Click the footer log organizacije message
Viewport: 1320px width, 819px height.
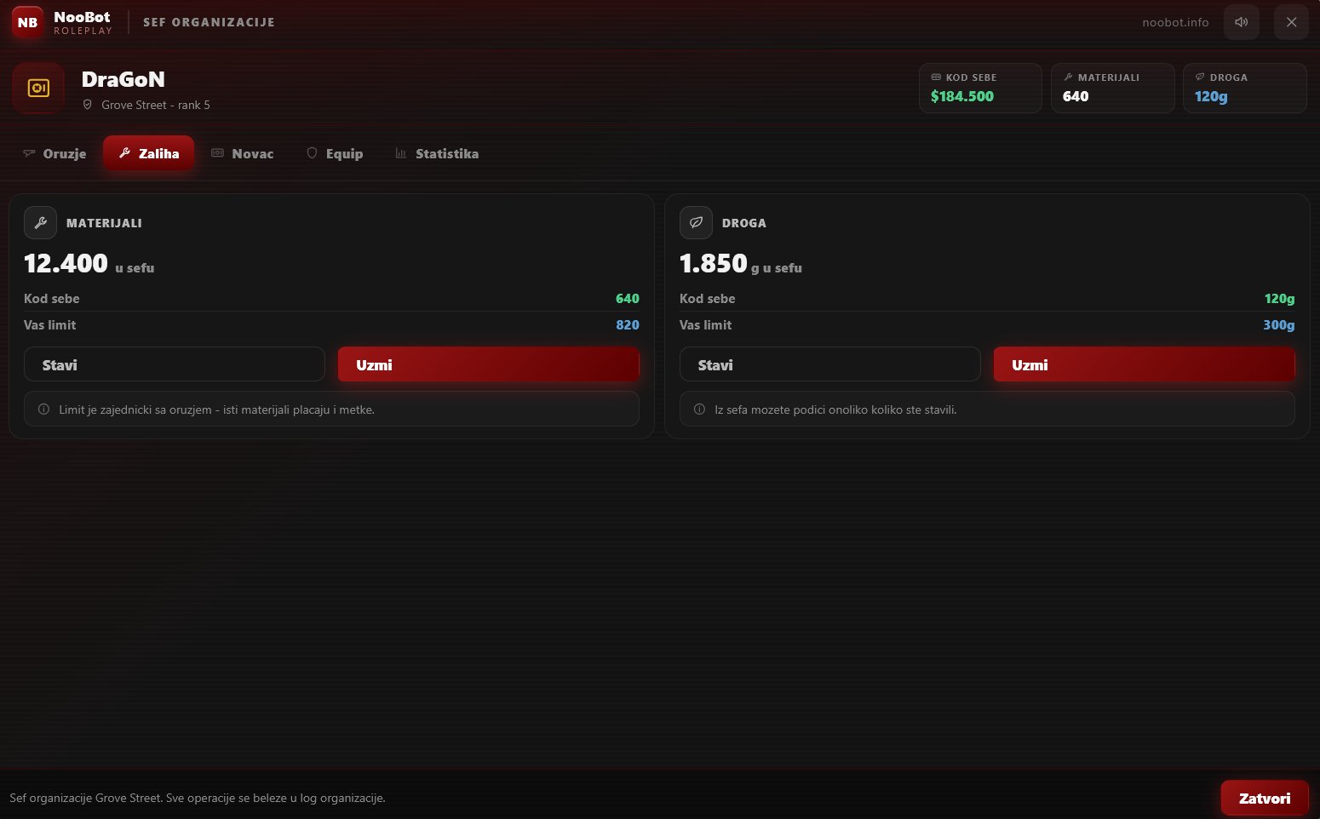198,798
